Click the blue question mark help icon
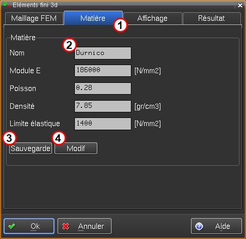This screenshot has height=239, width=246. click(x=199, y=226)
